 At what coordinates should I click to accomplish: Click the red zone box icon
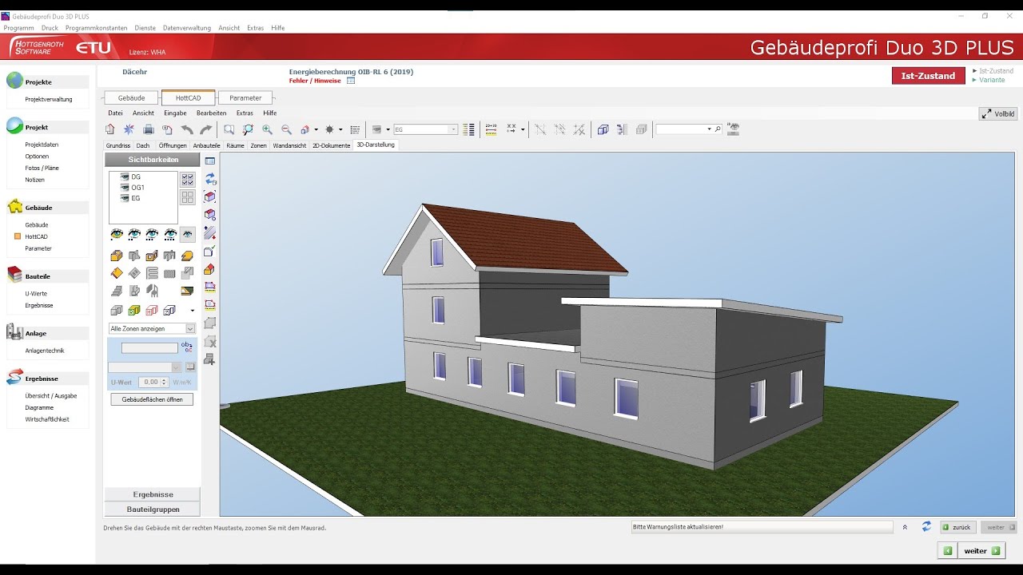coord(152,310)
